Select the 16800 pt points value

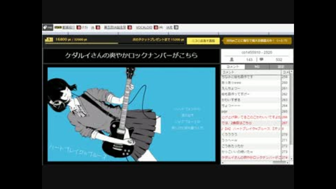coord(63,40)
